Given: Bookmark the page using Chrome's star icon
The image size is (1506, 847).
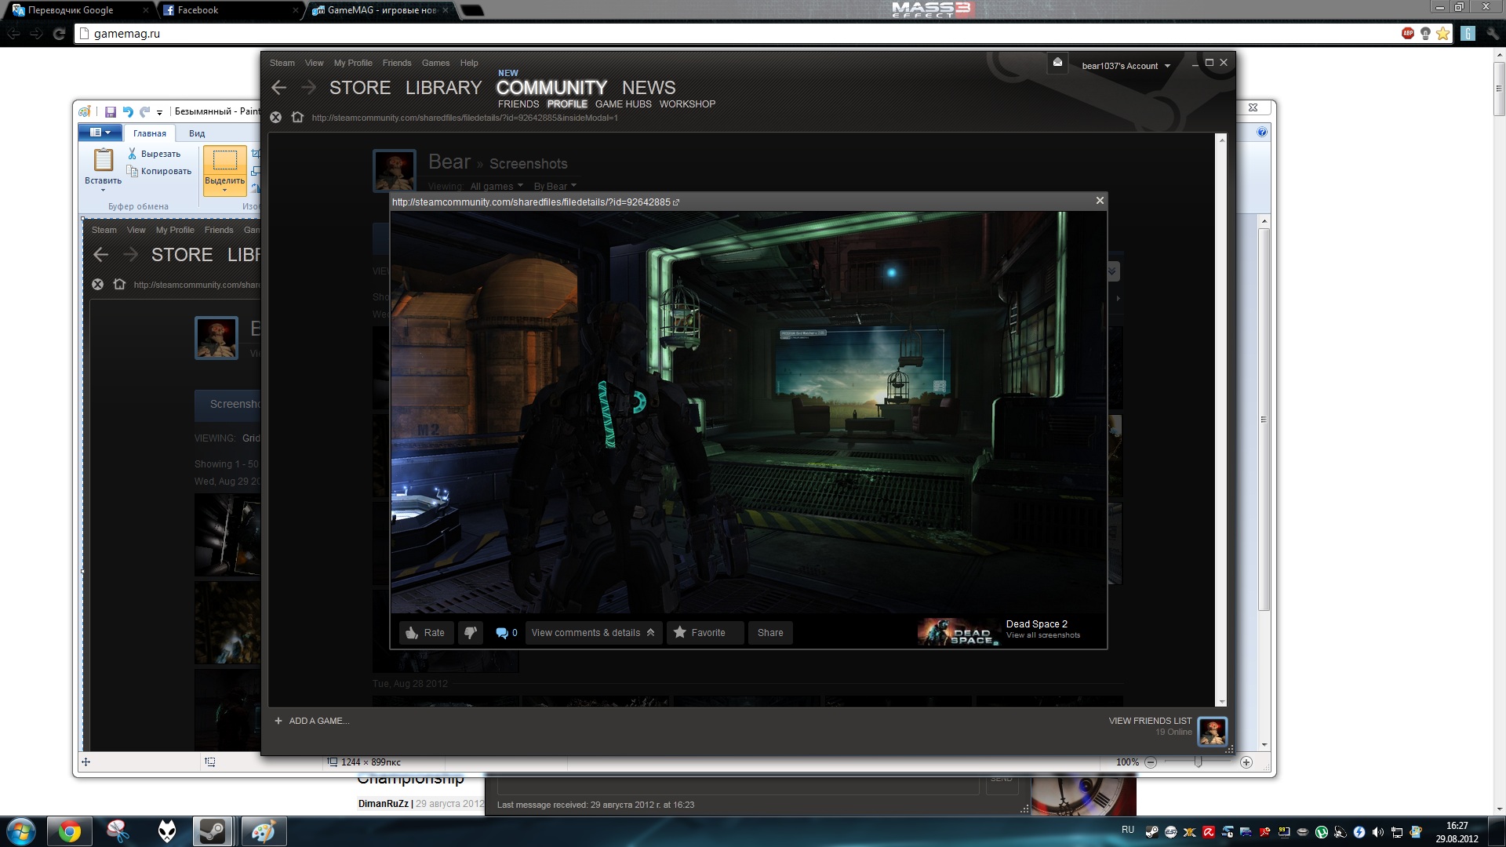Looking at the screenshot, I should pyautogui.click(x=1442, y=34).
